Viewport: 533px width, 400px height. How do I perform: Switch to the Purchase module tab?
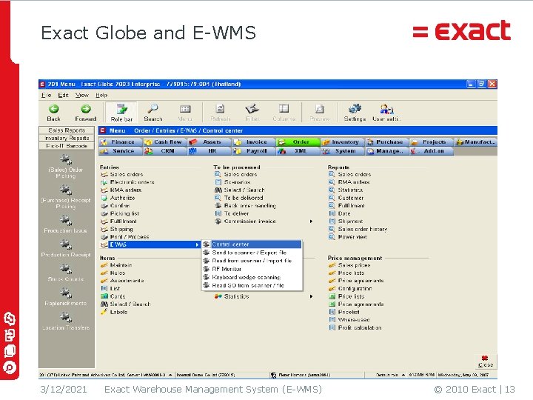click(387, 141)
